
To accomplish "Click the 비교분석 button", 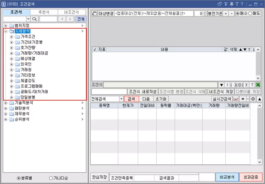I will (x=227, y=177).
